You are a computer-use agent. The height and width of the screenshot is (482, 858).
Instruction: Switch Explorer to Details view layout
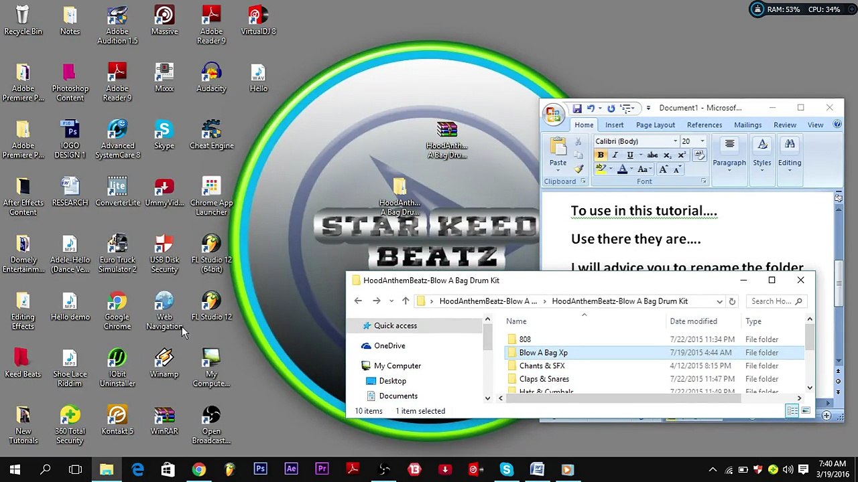792,411
